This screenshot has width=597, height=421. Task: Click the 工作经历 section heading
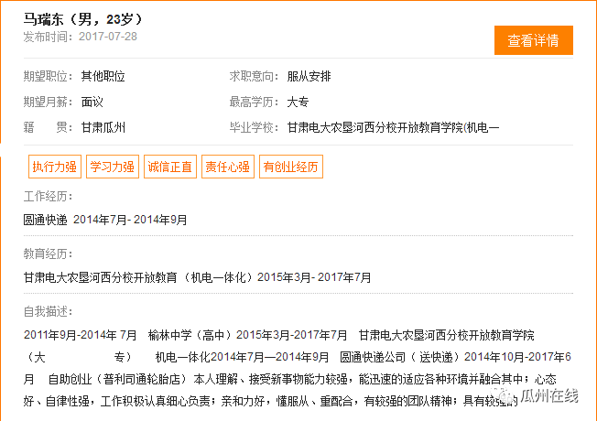tap(48, 197)
